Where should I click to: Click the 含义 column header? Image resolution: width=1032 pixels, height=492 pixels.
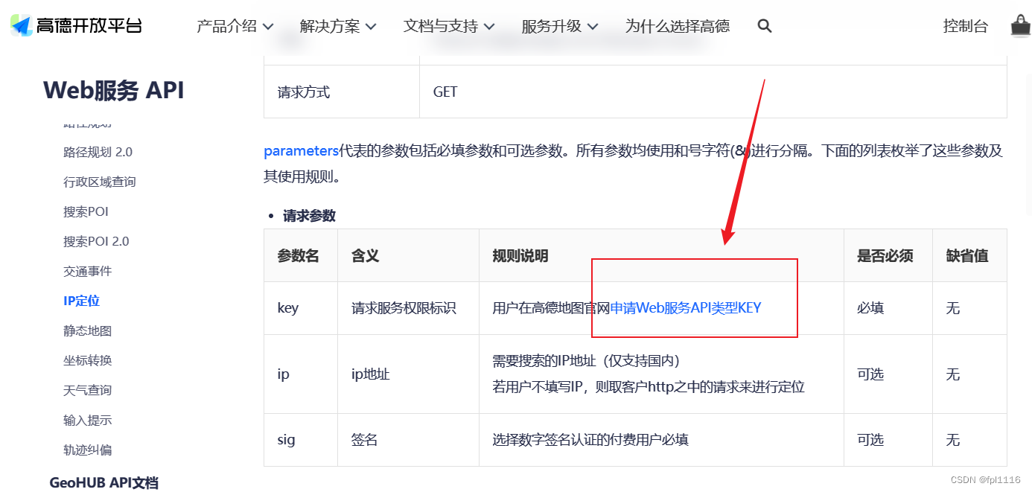(x=408, y=255)
